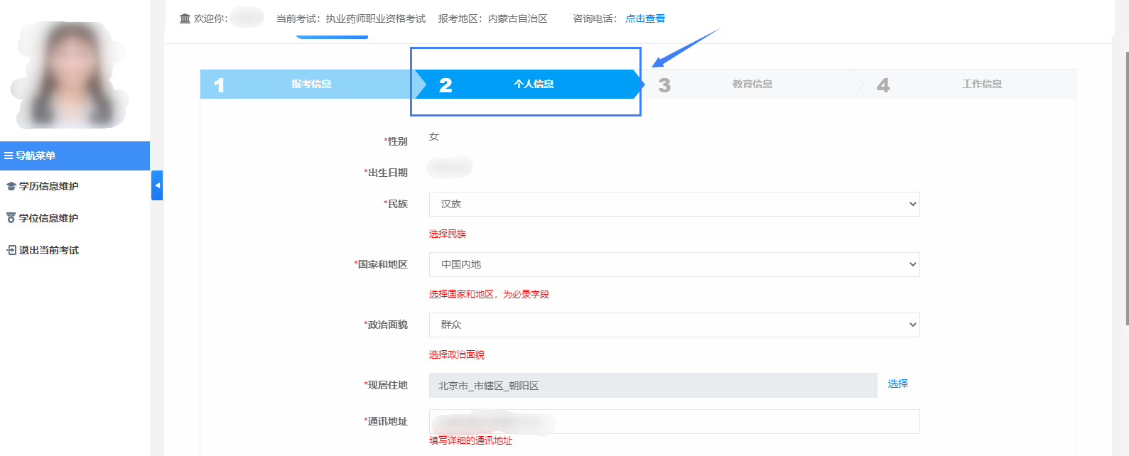Expand the 国家和地区 dropdown

674,264
